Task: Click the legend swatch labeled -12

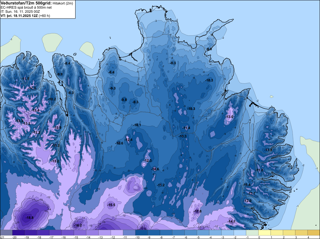Action: point(117,233)
